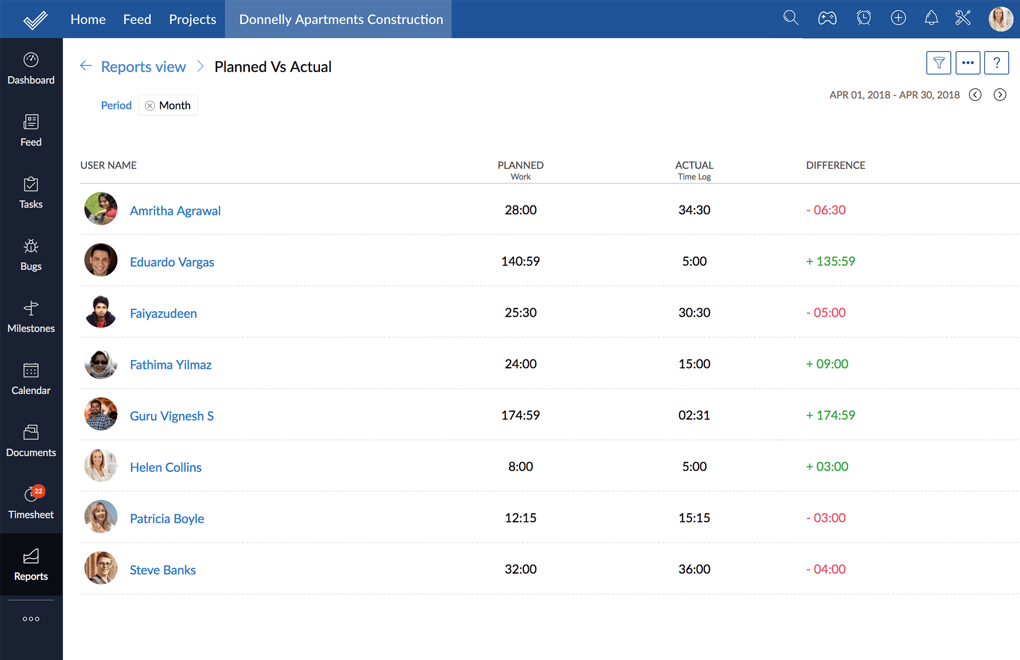
Task: Switch to the Projects top tab
Action: (x=192, y=19)
